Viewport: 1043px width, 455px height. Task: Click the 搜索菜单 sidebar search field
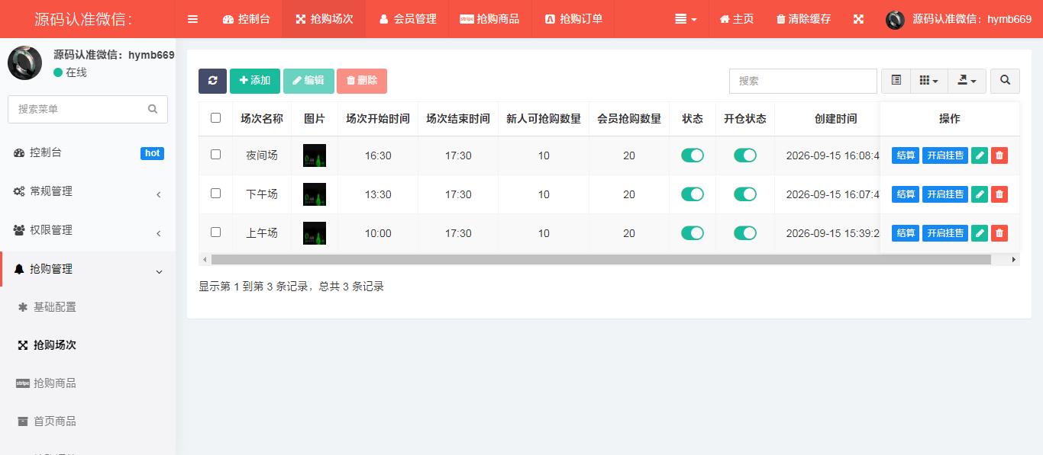88,109
